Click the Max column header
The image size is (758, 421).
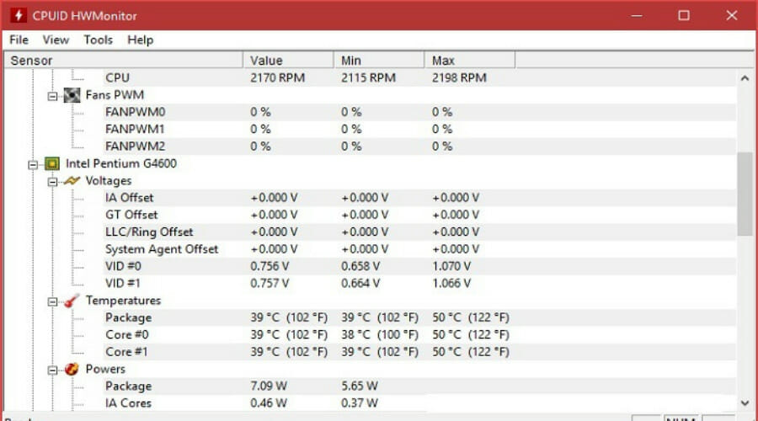point(470,61)
